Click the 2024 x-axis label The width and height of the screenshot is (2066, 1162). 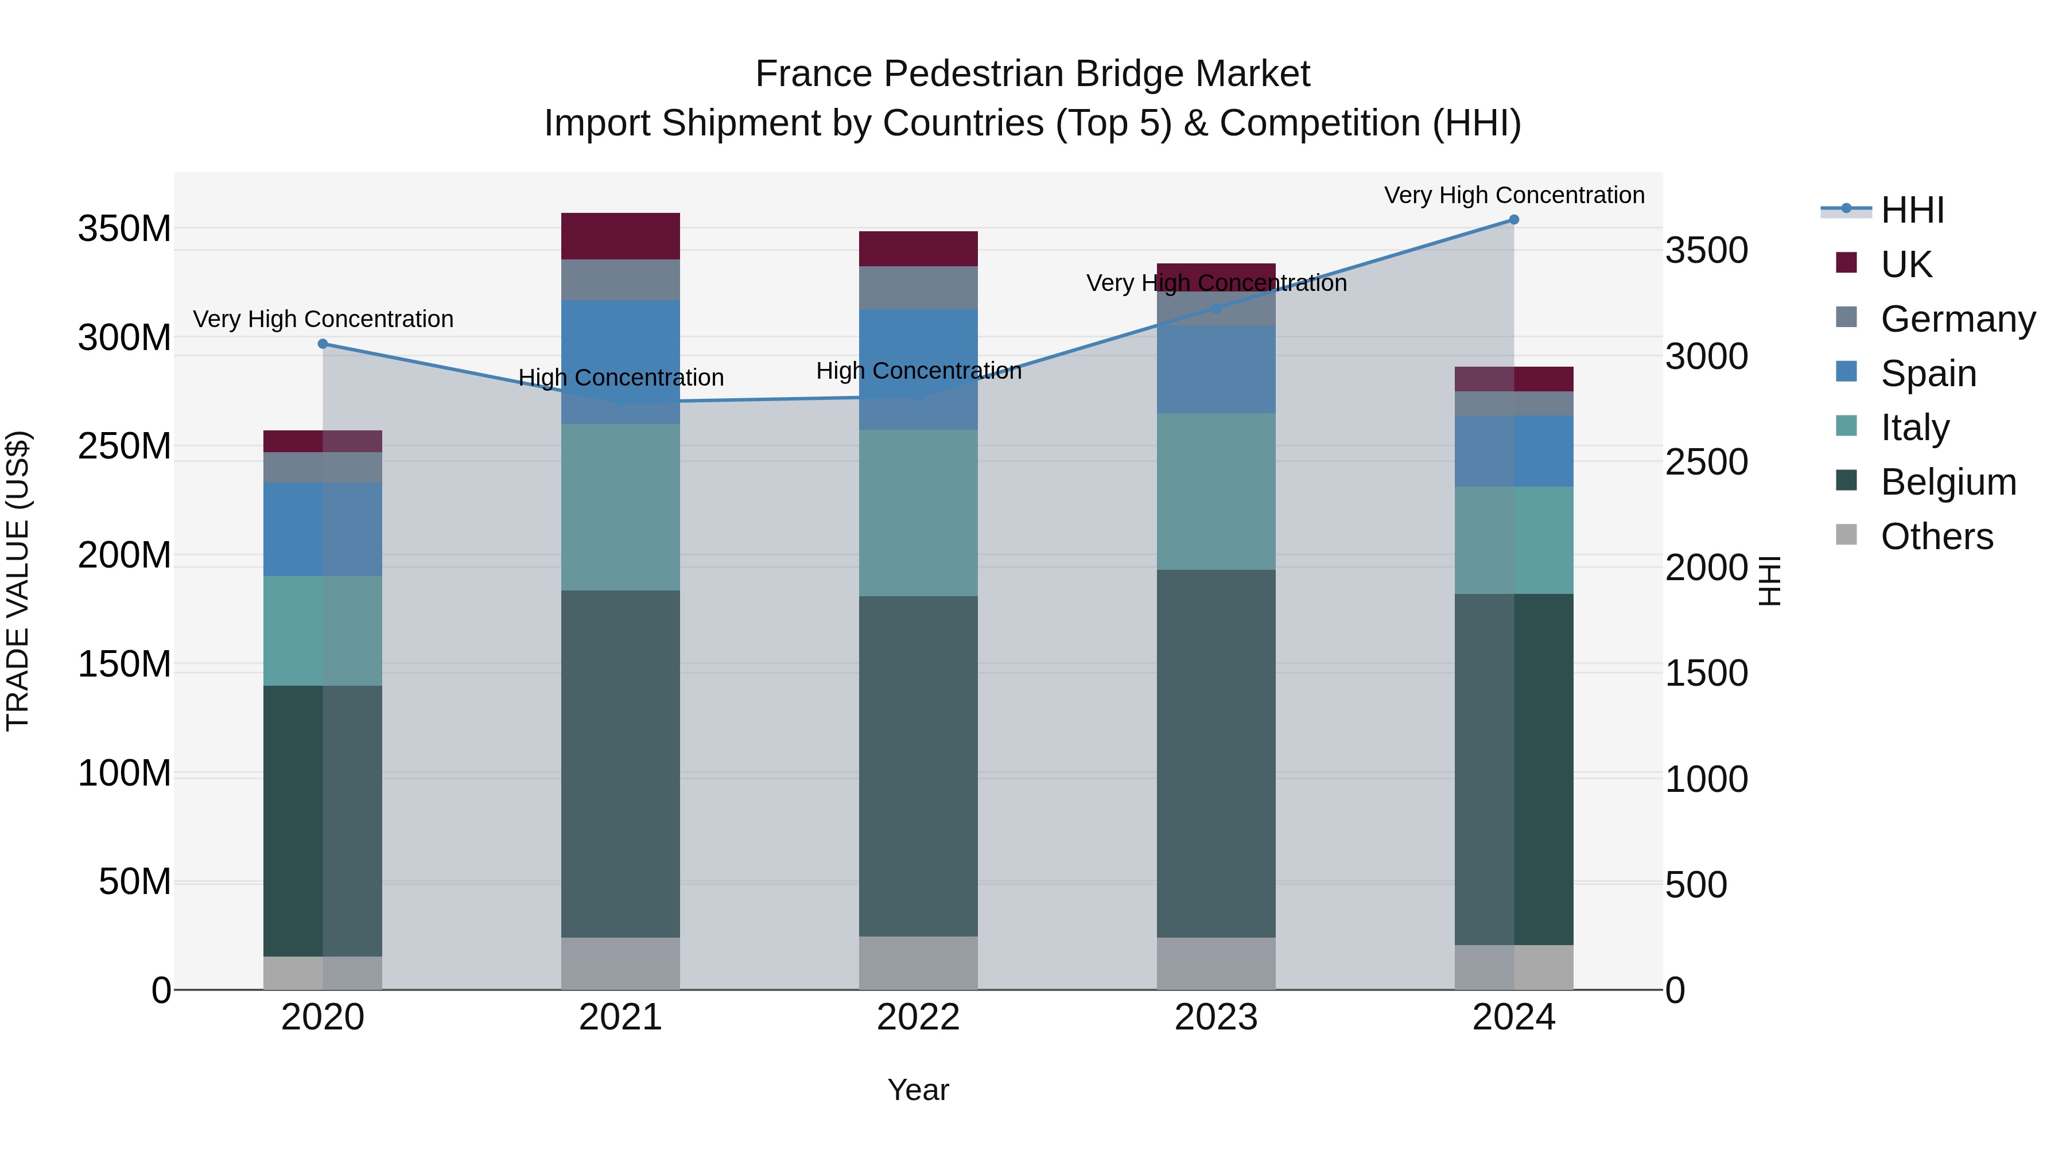pos(1514,1017)
